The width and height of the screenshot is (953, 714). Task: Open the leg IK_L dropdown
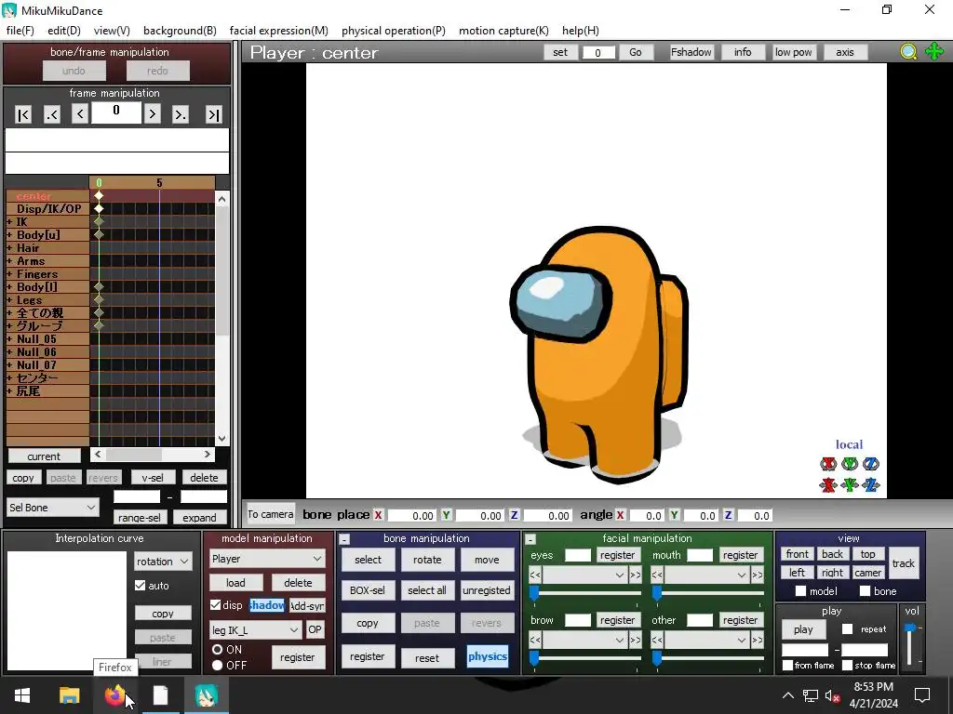(x=255, y=630)
